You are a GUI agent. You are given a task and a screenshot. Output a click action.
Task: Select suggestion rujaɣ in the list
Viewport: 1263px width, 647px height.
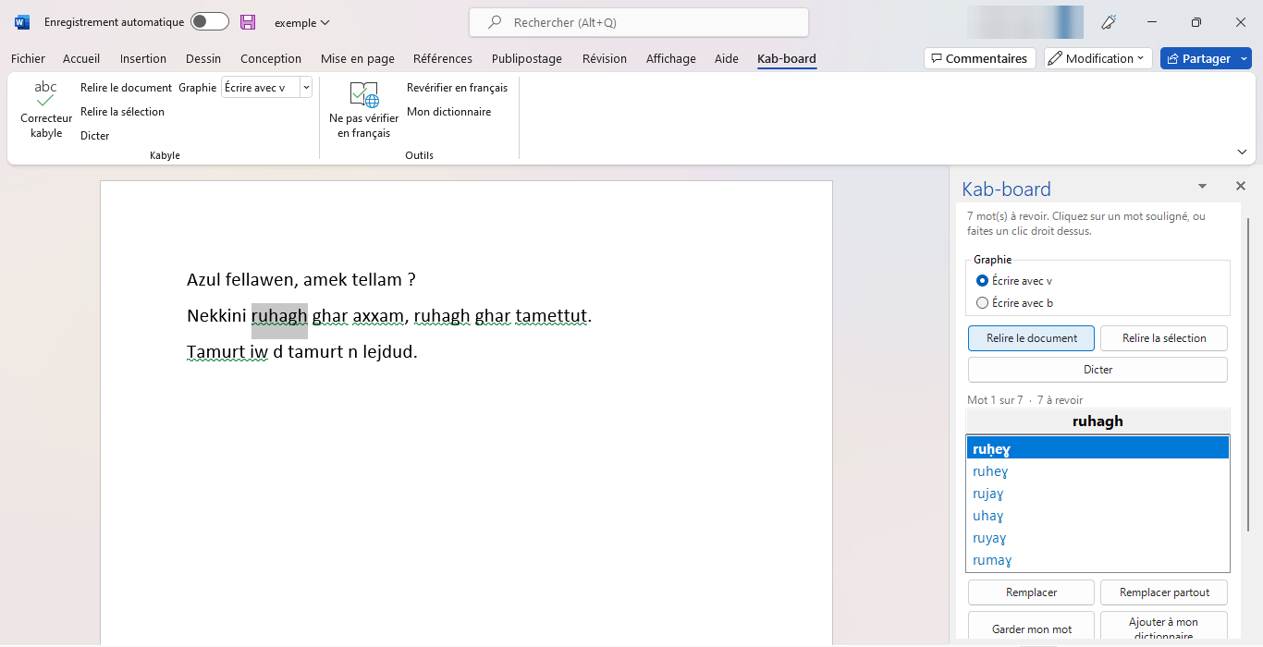tap(1097, 494)
